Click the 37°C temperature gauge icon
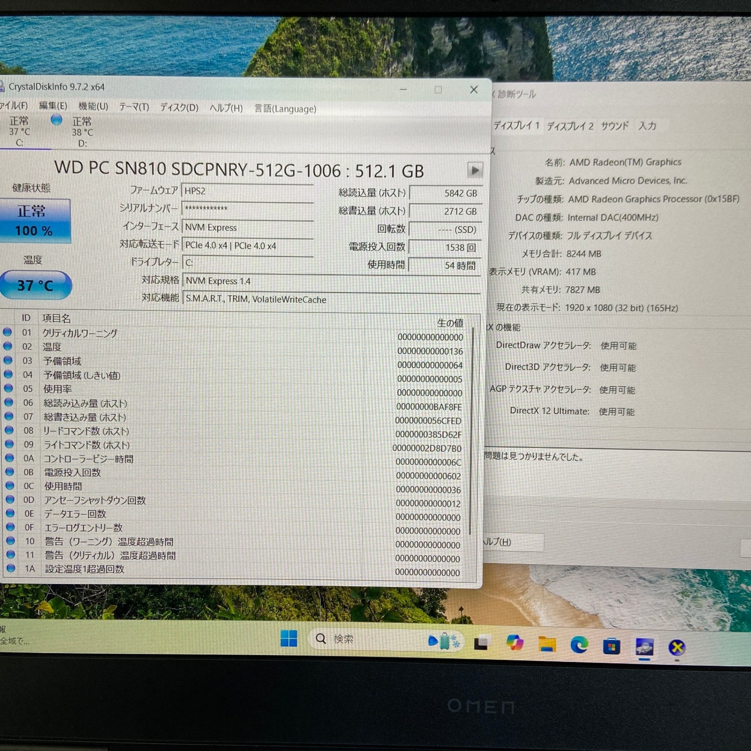Image resolution: width=751 pixels, height=751 pixels. pyautogui.click(x=35, y=285)
